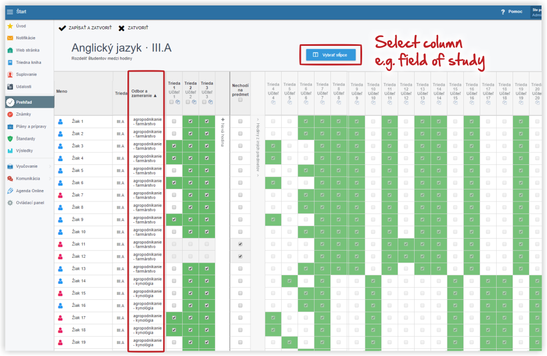Toggle the Trieda 3 header checkbox
Image resolution: width=547 pixels, height=356 pixels.
(x=204, y=102)
